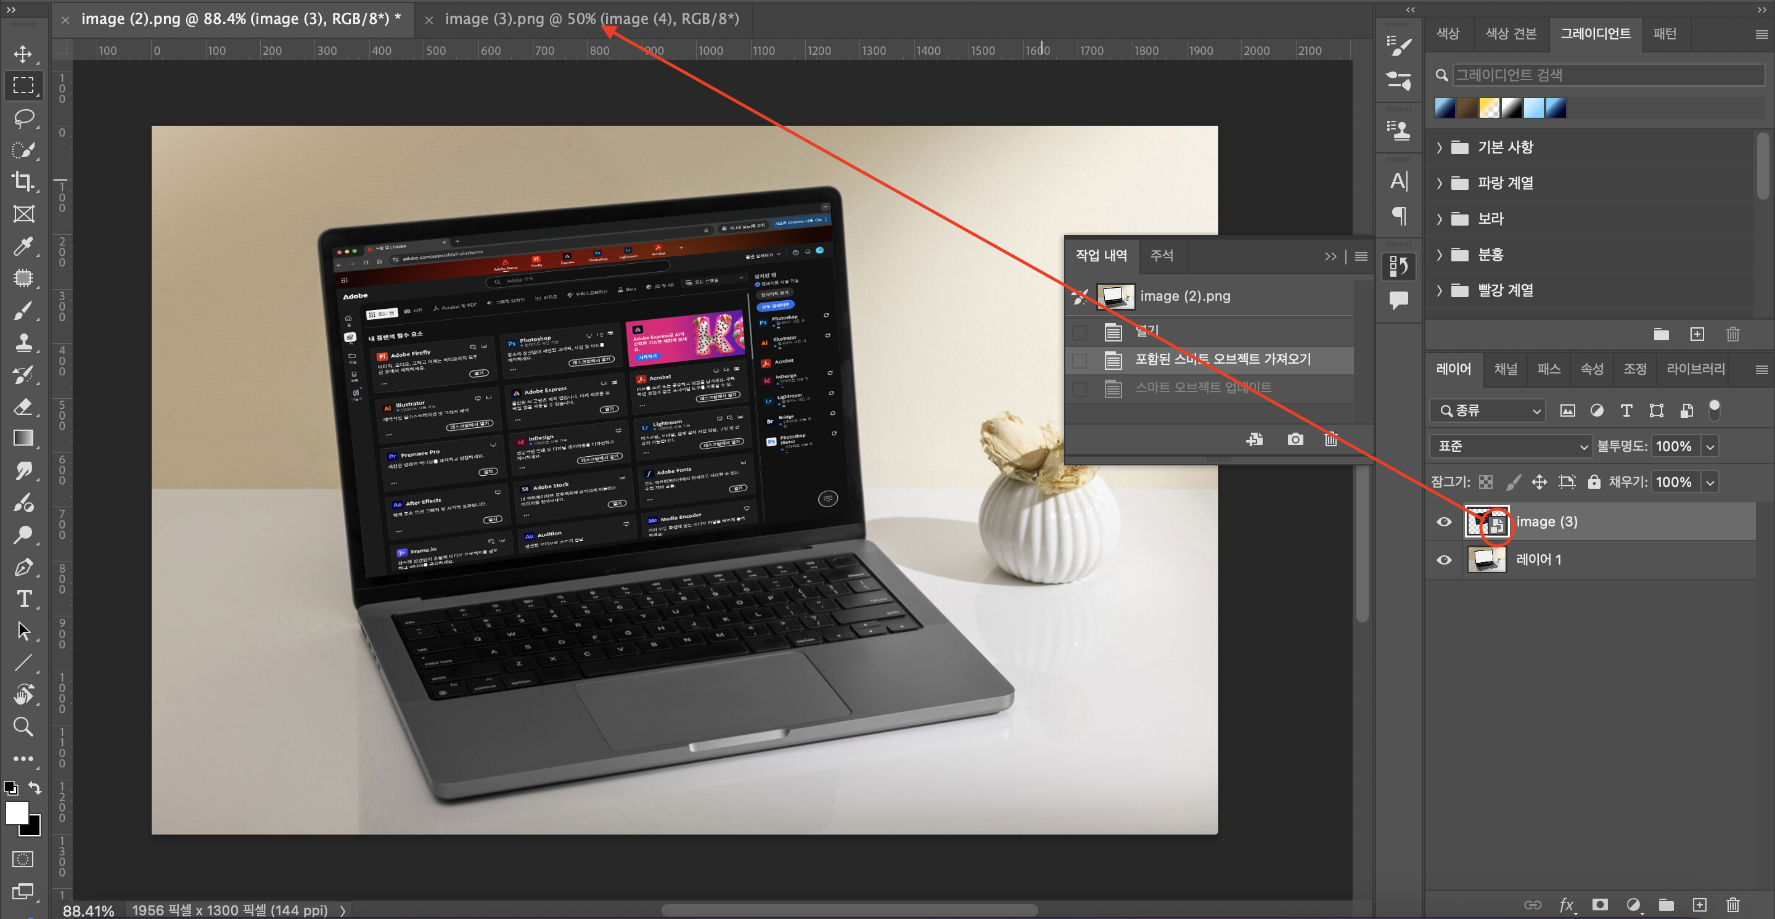1775x919 pixels.
Task: Select the Move tool
Action: click(x=23, y=54)
